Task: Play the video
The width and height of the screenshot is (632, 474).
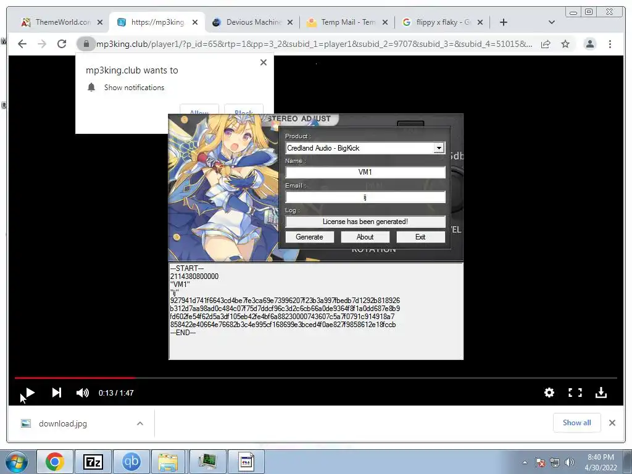Action: point(30,393)
